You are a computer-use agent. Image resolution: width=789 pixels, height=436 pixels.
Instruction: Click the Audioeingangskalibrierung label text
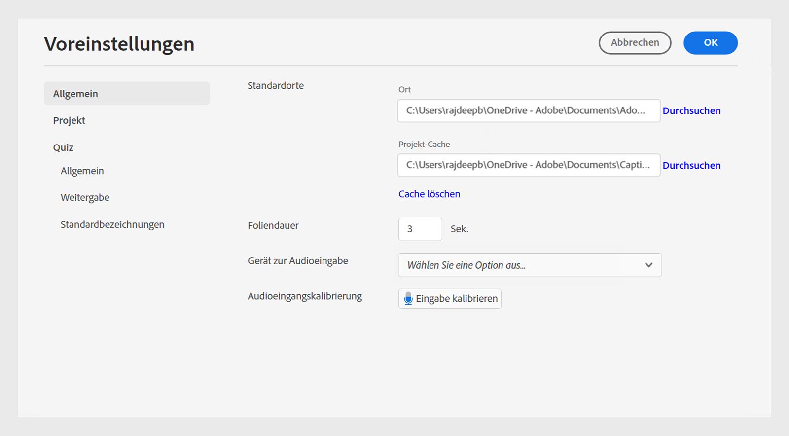tap(305, 296)
